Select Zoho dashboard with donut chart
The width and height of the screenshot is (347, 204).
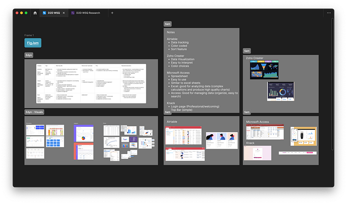[281, 91]
